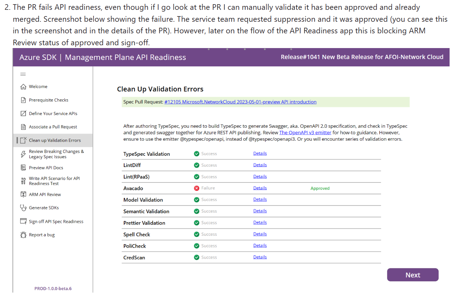Click the Approved status next to Avacado
451x294 pixels.
[320, 188]
